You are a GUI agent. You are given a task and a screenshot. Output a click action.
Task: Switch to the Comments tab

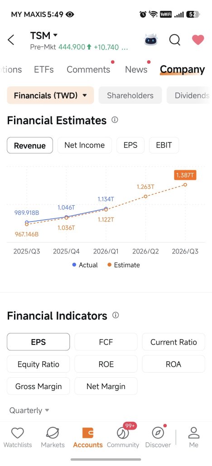click(88, 69)
